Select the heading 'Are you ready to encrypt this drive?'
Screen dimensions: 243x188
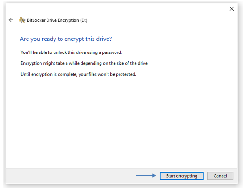[x=66, y=39]
